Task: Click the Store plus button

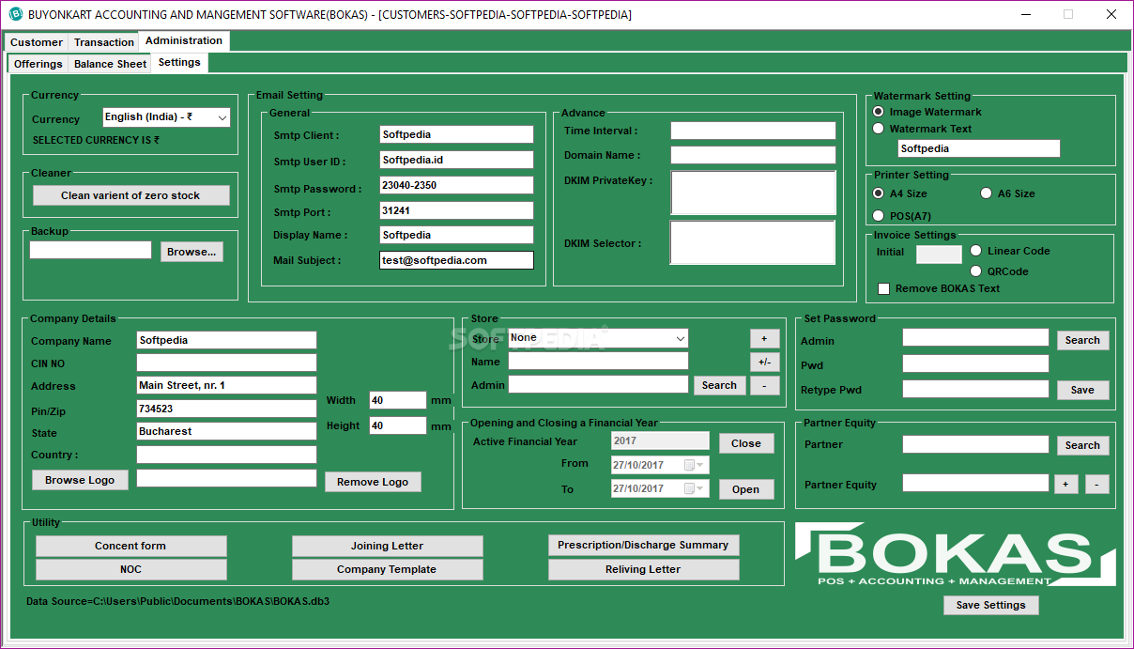Action: (x=764, y=338)
